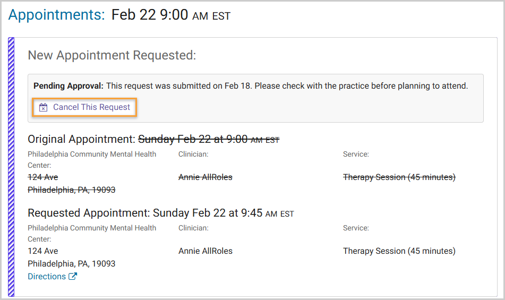Screen dimensions: 505x300
Task: Click 'Clinician:' label under Original Appointment
Action: tap(193, 154)
